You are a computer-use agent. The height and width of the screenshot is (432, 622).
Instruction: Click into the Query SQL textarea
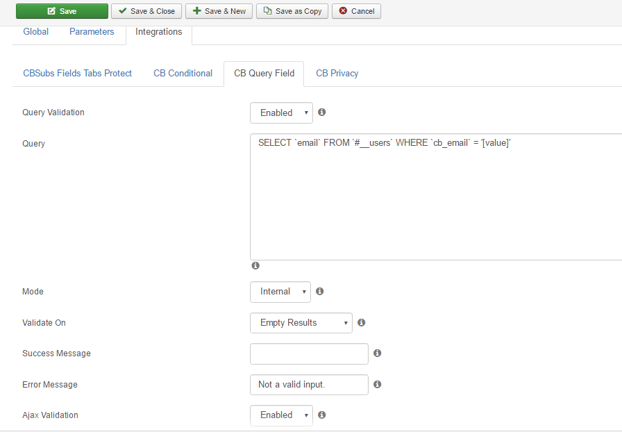436,197
